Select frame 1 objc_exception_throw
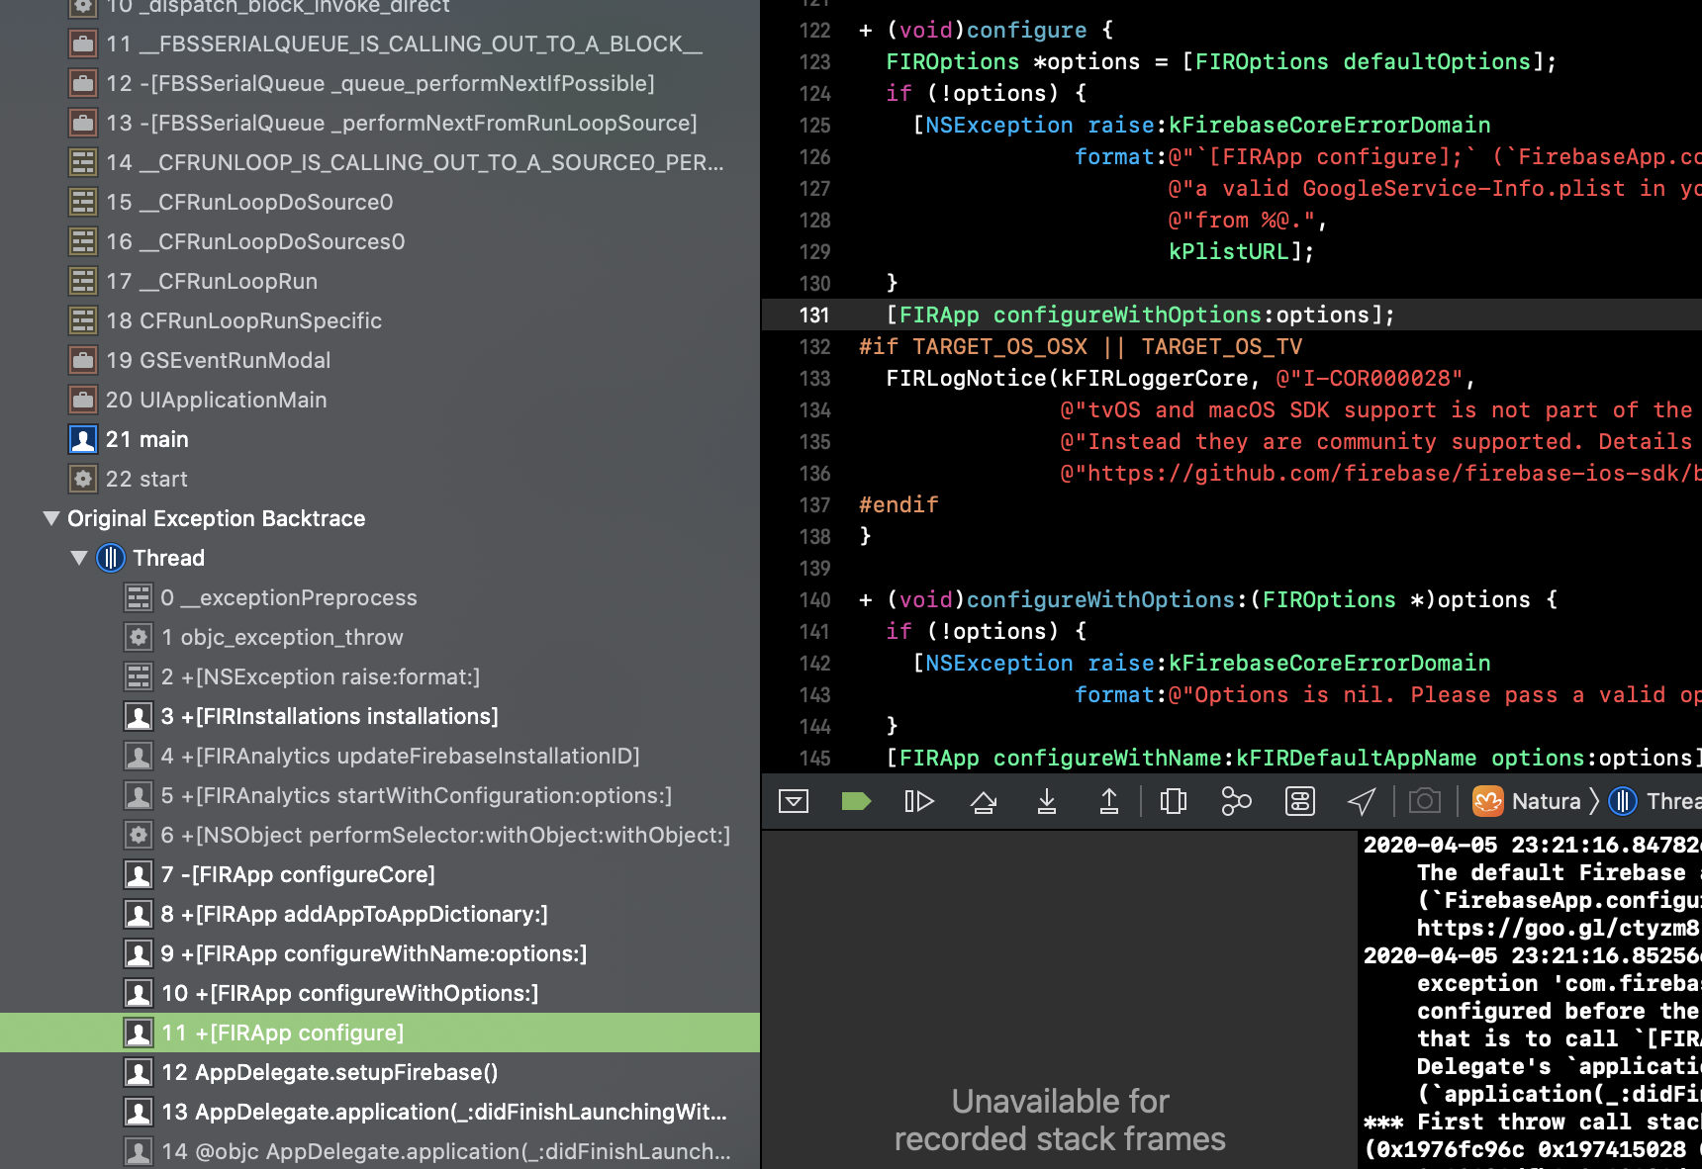 click(x=380, y=637)
